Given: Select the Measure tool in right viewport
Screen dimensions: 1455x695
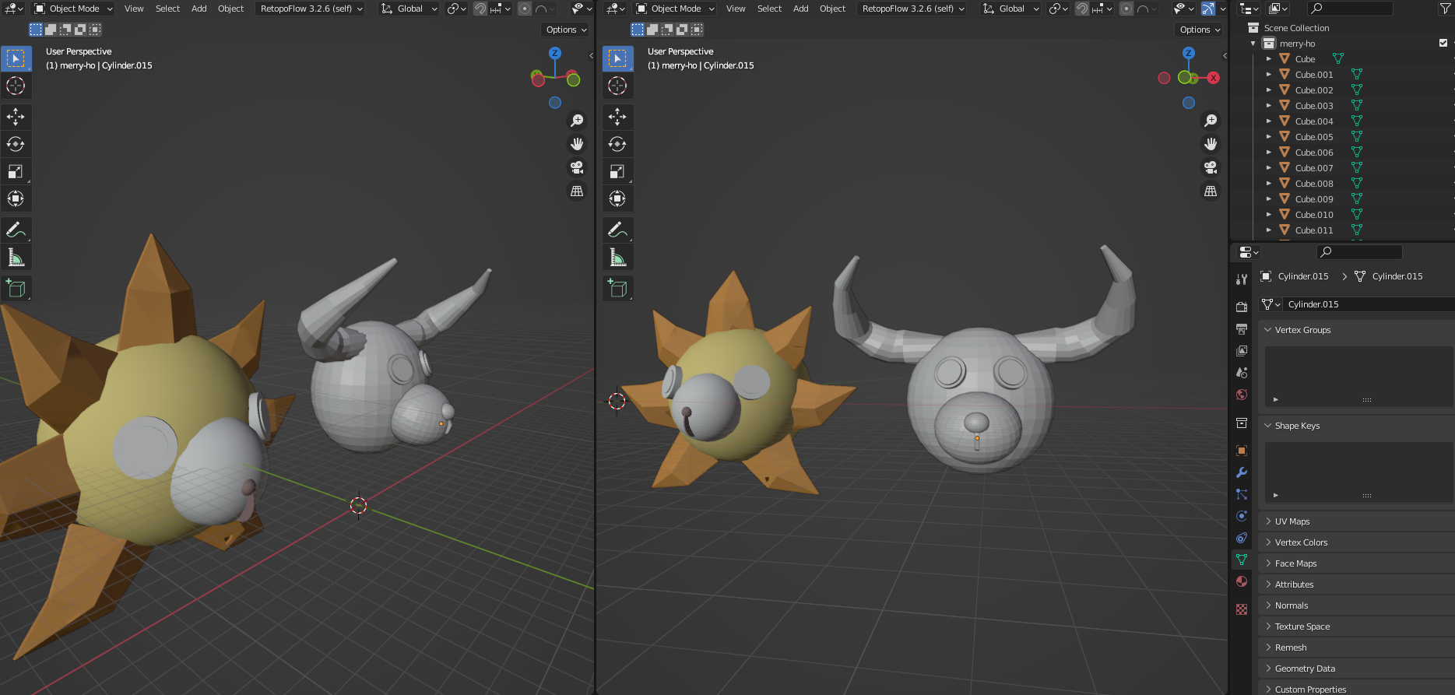Looking at the screenshot, I should [x=617, y=257].
